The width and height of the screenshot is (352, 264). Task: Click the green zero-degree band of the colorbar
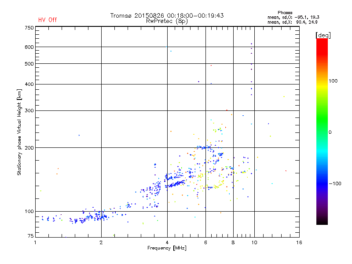(x=322, y=132)
